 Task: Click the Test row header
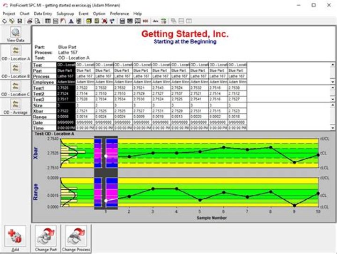44,65
